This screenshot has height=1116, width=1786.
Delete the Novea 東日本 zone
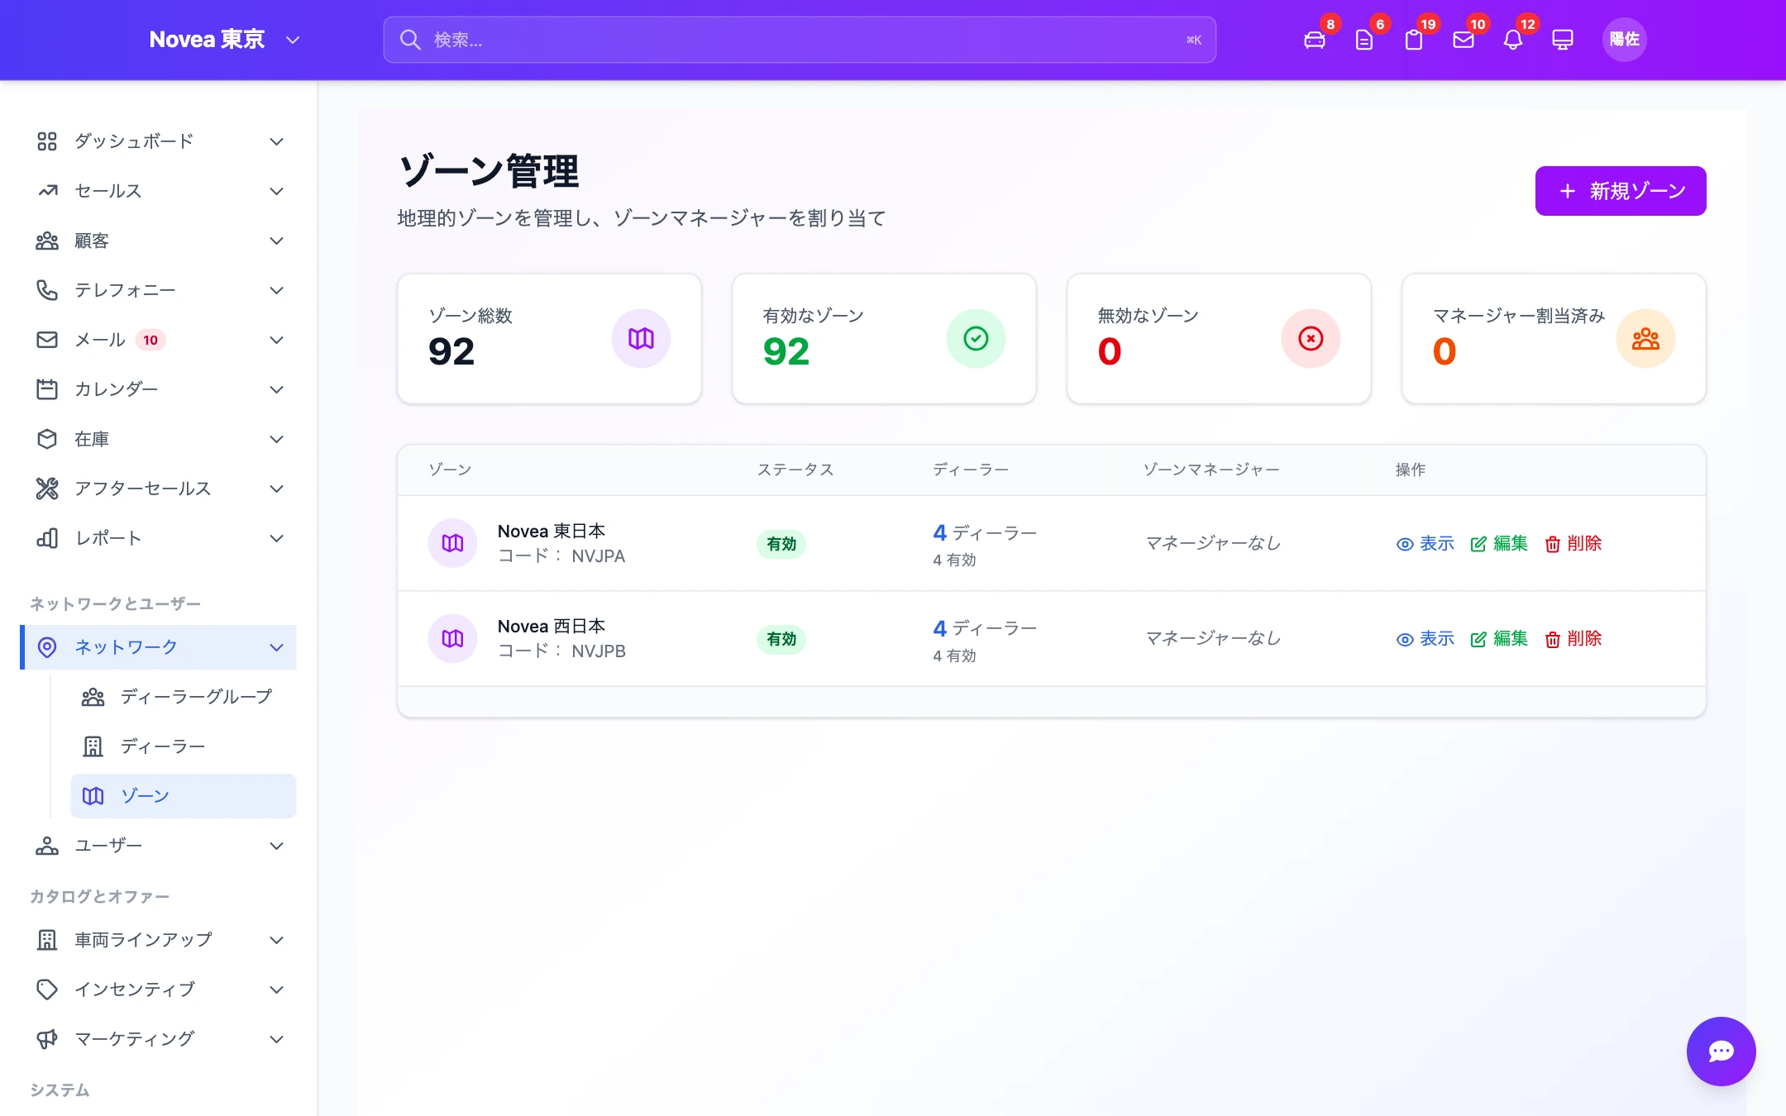(1573, 543)
